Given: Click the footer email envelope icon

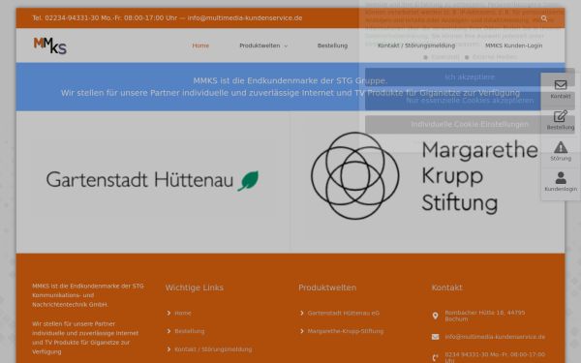Looking at the screenshot, I should coord(436,337).
